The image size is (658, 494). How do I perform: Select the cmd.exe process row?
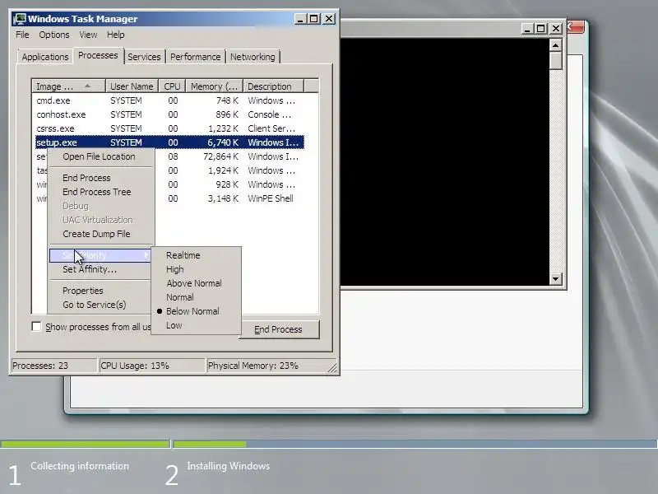click(x=168, y=100)
